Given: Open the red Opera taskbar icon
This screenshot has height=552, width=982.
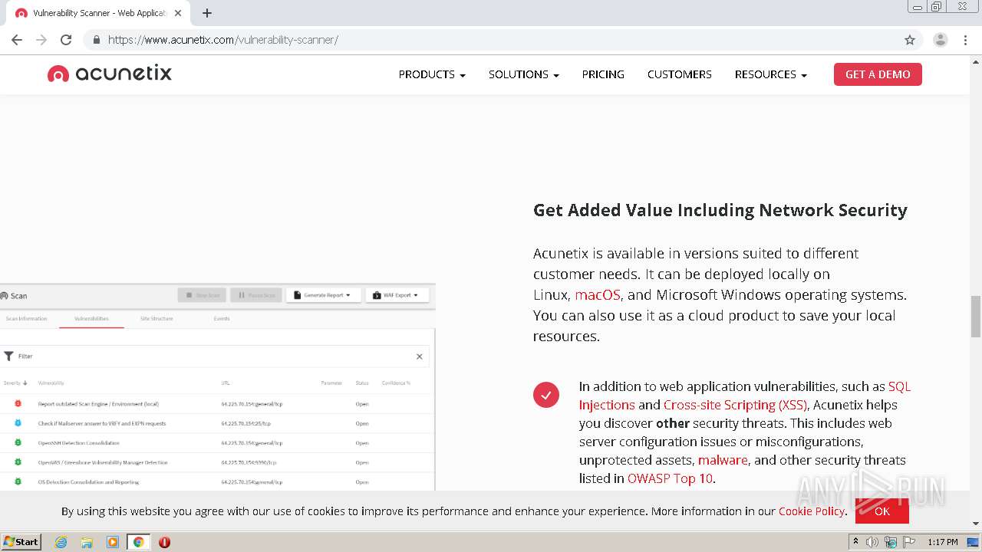Looking at the screenshot, I should (x=164, y=542).
